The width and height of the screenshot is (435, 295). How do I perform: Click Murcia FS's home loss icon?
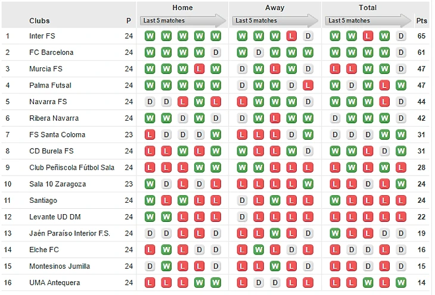pyautogui.click(x=199, y=69)
